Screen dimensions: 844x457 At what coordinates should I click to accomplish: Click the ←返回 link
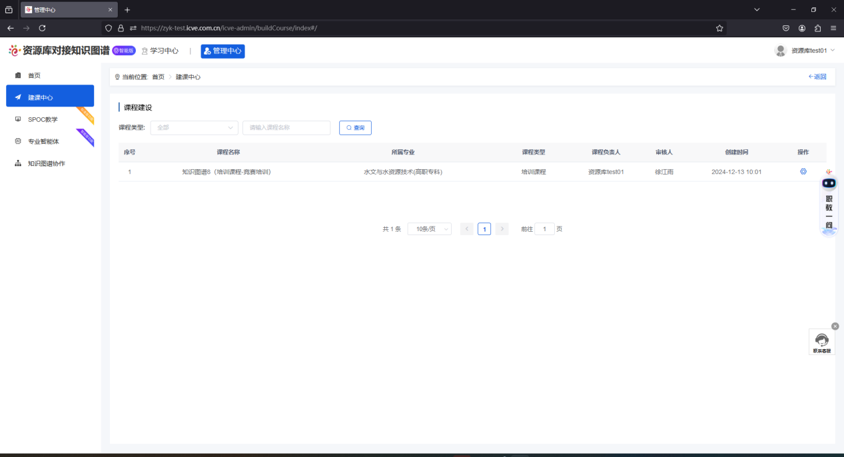click(x=817, y=77)
